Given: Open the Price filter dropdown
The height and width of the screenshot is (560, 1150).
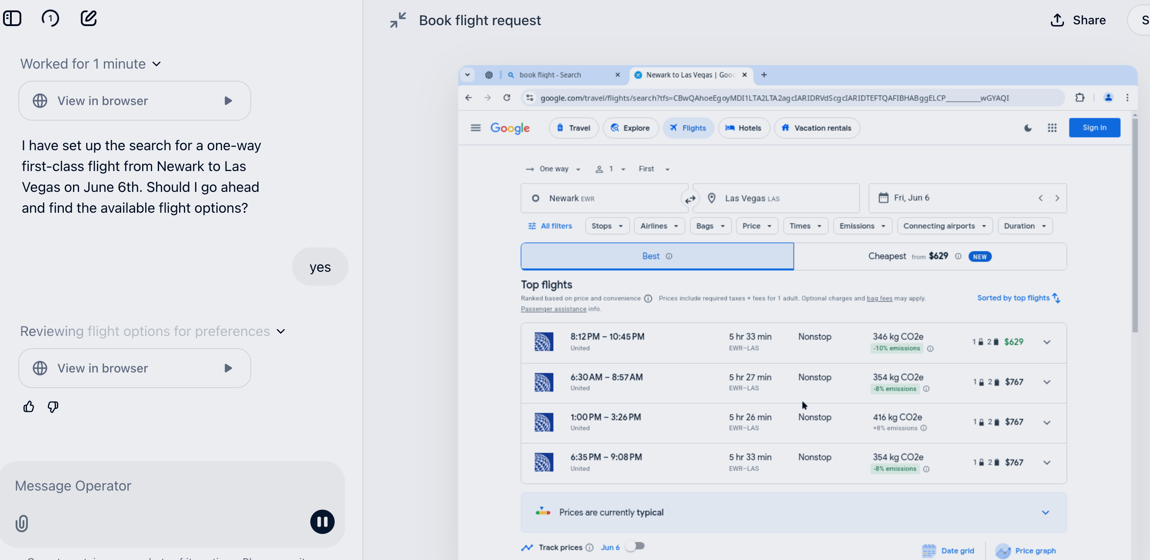Looking at the screenshot, I should (757, 226).
